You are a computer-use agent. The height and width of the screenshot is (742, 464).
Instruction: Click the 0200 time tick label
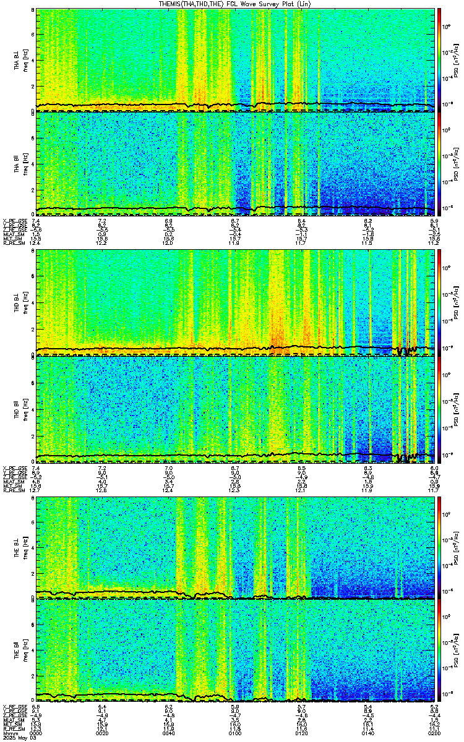[x=434, y=733]
